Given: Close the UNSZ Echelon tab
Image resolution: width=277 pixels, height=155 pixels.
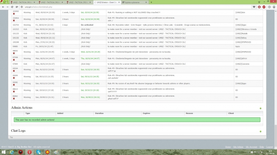Looking at the screenshot, I should [119, 2].
